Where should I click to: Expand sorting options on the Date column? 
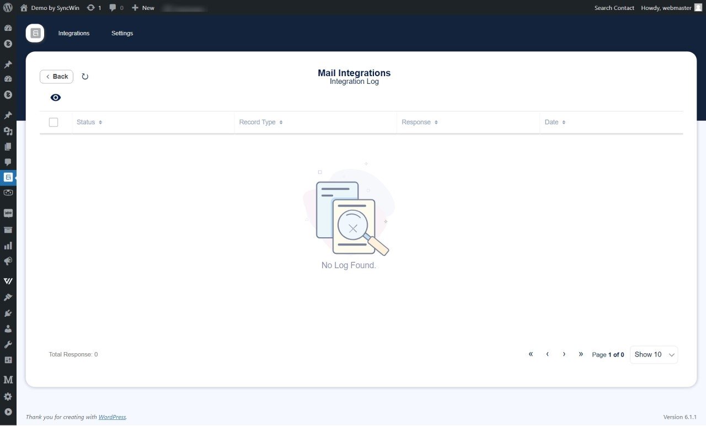point(564,122)
